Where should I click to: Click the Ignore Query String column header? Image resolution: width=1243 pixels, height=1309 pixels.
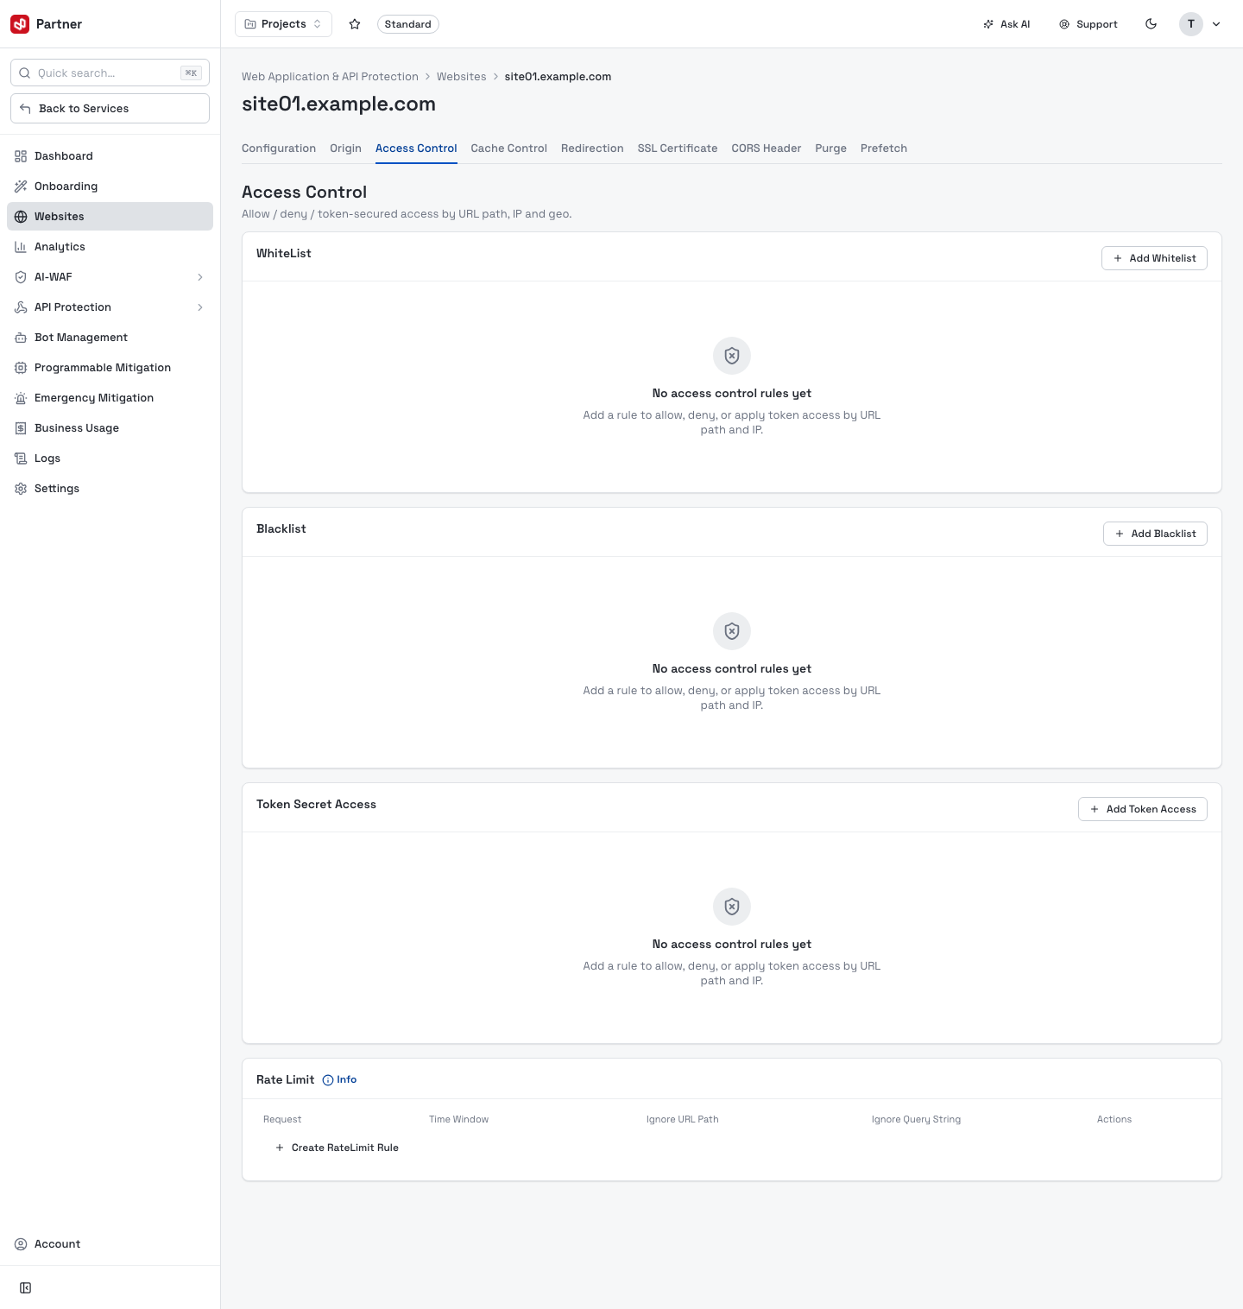coord(916,1119)
